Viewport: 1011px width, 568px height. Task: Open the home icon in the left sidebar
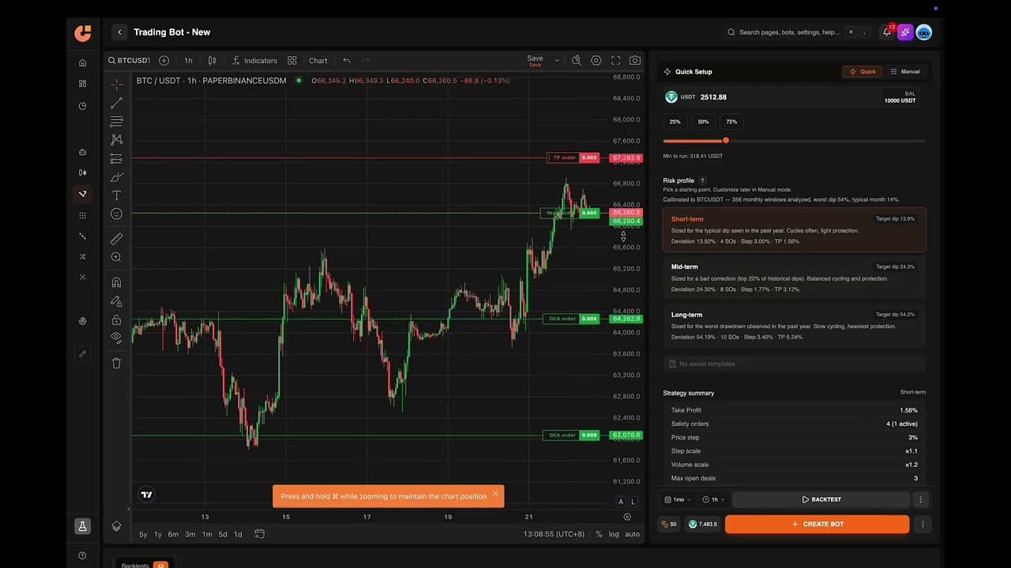(83, 63)
